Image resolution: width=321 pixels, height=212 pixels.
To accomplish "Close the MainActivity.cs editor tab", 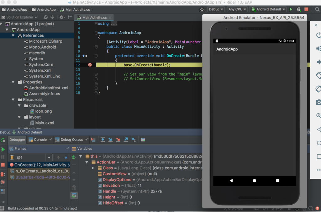I will click(x=110, y=18).
